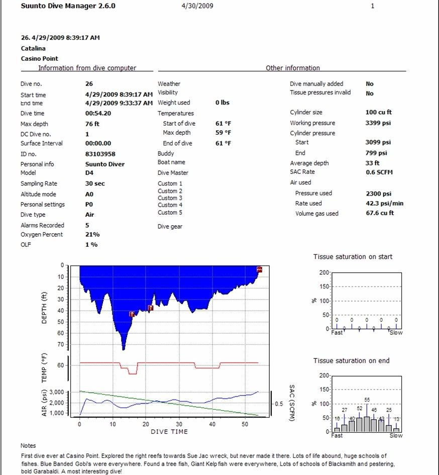The height and width of the screenshot is (475, 439).
Task: Select the "Dive Master" field label
Action: coord(173,173)
